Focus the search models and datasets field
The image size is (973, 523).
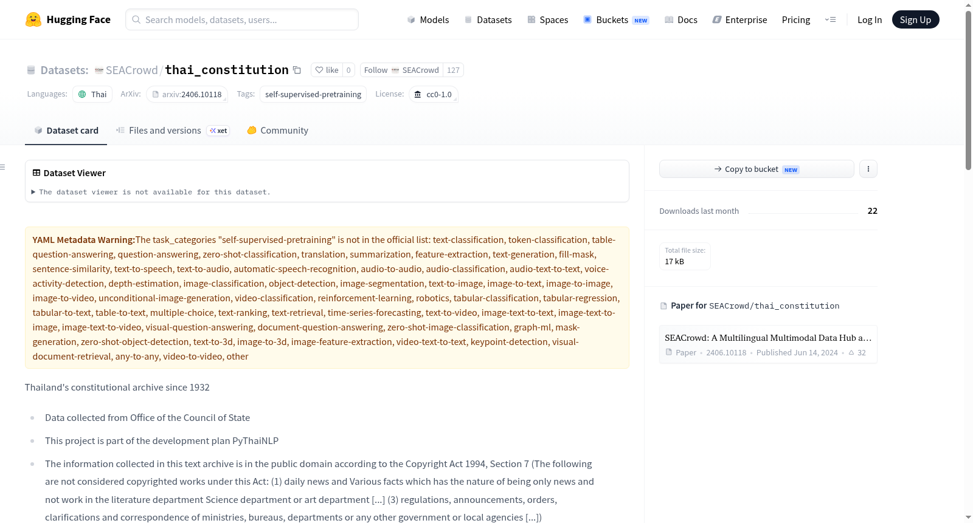pyautogui.click(x=242, y=19)
